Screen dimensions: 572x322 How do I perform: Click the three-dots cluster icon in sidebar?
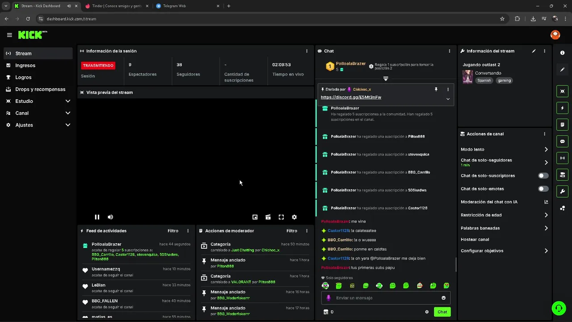coord(562,208)
